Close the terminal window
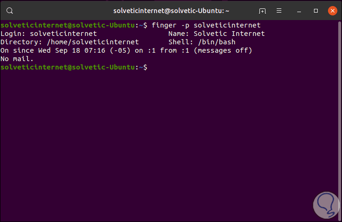The height and width of the screenshot is (222, 342). click(x=332, y=10)
